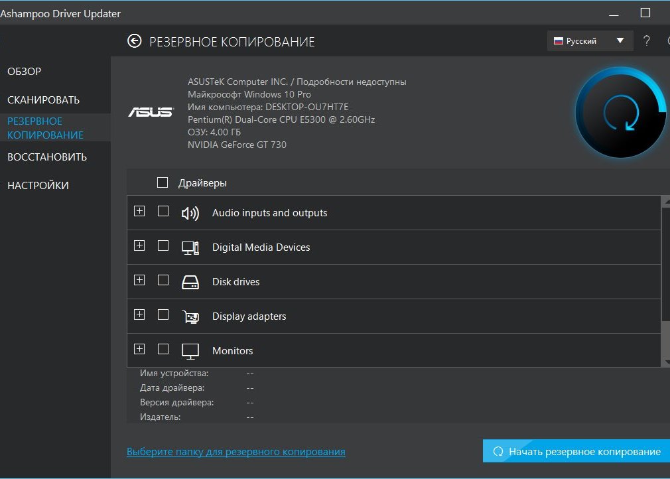
Task: Click the Display adapters card icon
Action: [190, 316]
